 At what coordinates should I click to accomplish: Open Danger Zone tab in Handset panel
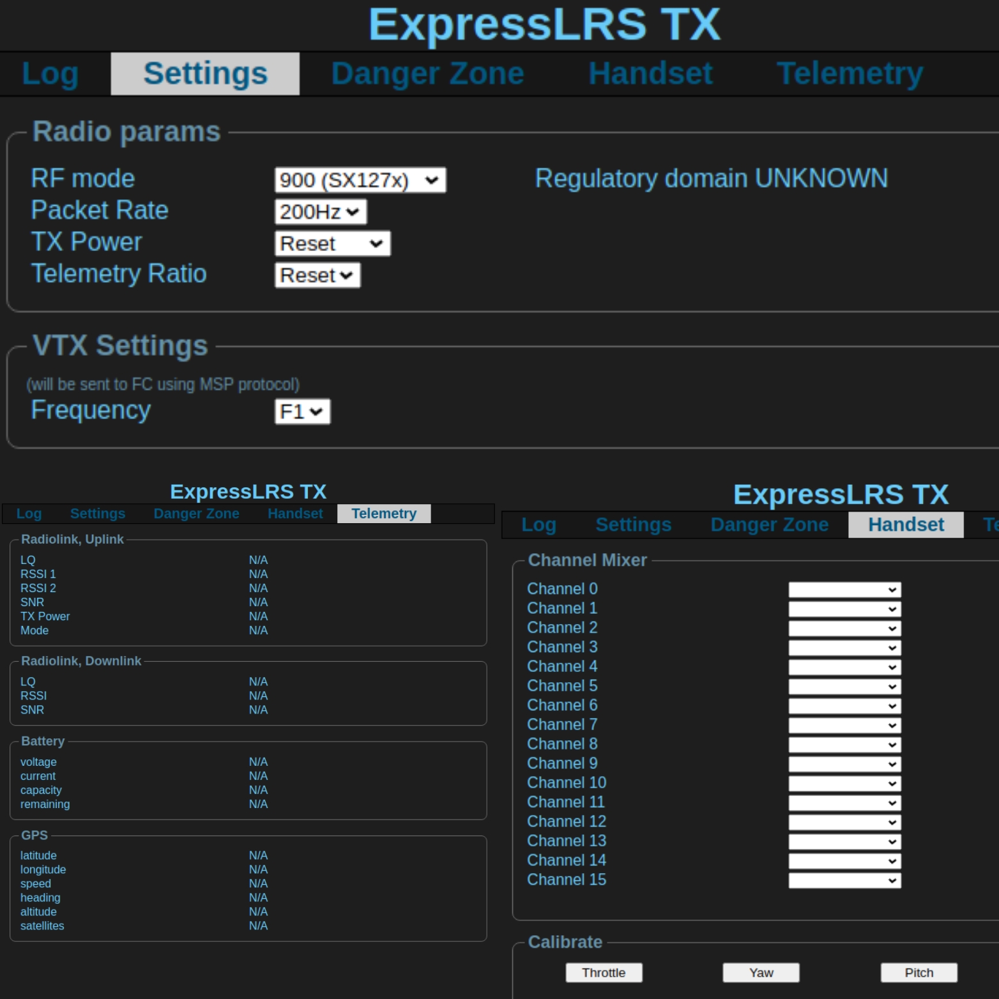point(769,524)
